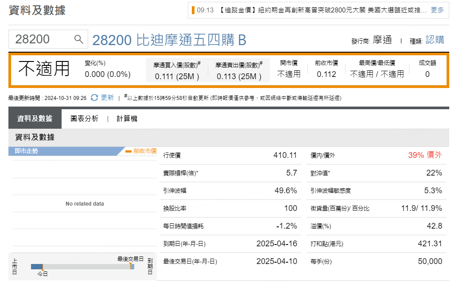The image size is (455, 283).
Task: Switch to the 圖表分析 tab
Action: tap(85, 119)
